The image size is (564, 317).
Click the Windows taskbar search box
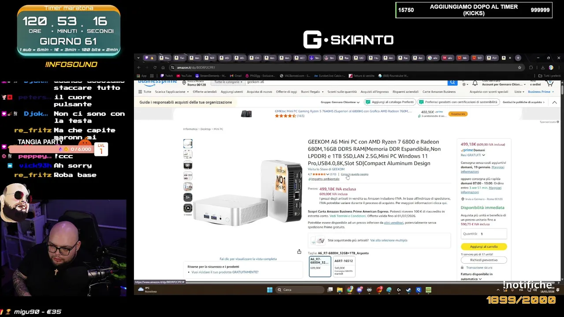pyautogui.click(x=300, y=290)
